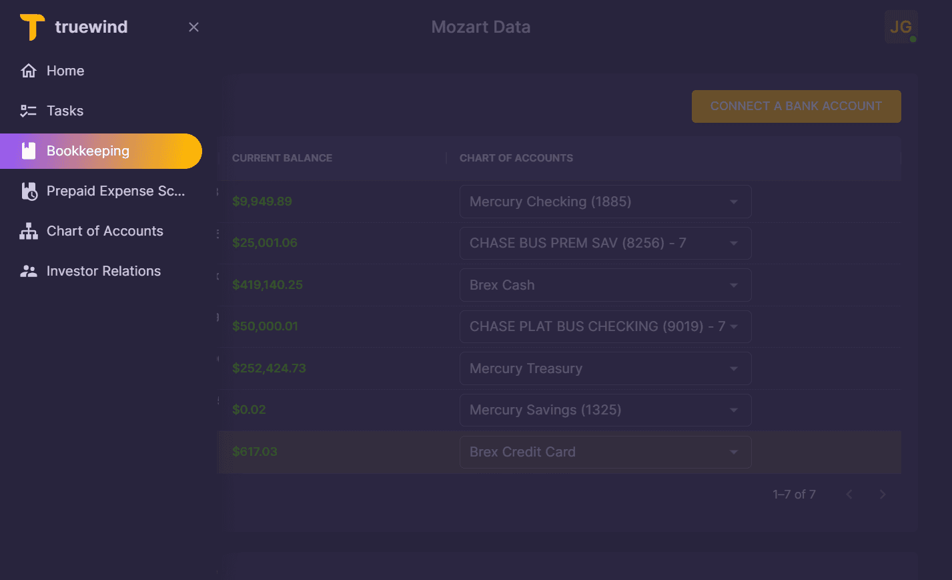The width and height of the screenshot is (952, 580).
Task: Click the CONNECT A BANK ACCOUNT button
Action: pos(796,105)
